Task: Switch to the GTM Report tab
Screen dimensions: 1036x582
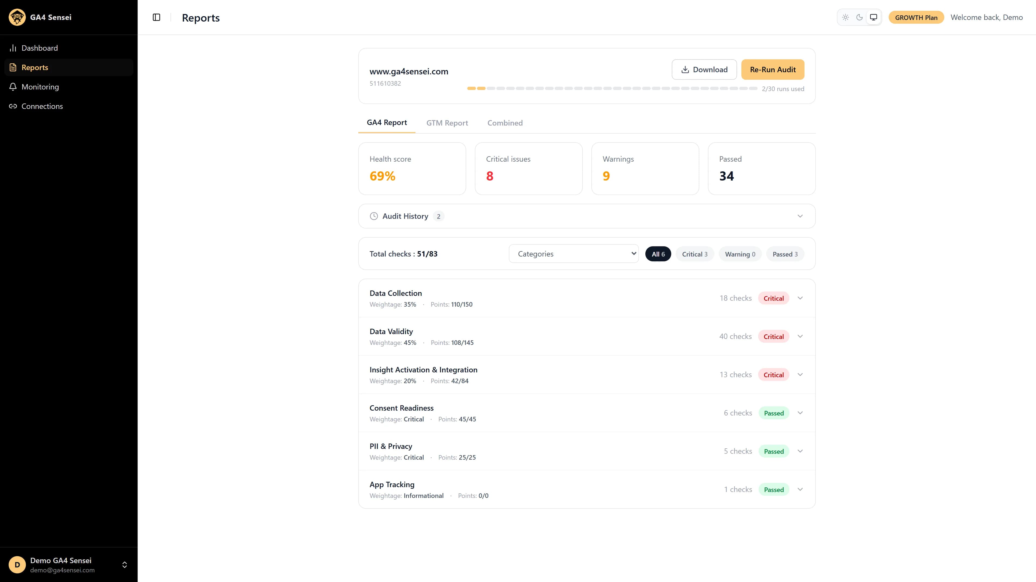Action: click(447, 123)
